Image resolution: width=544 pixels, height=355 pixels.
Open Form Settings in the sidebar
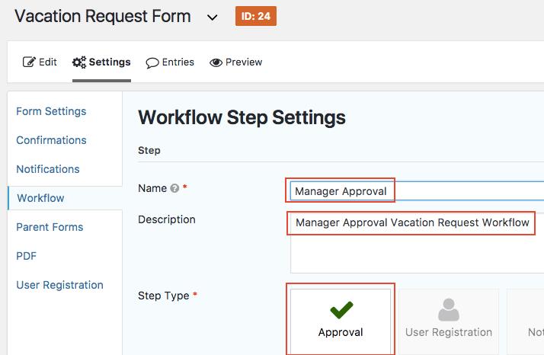coord(51,111)
